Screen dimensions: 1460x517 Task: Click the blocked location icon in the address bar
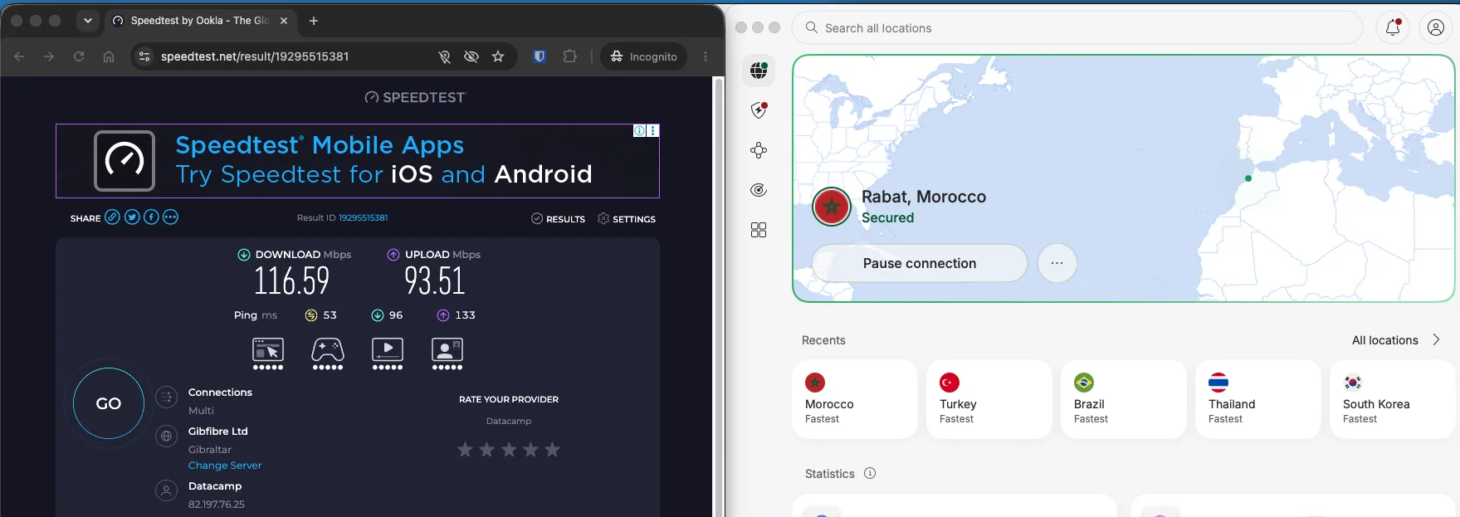445,56
